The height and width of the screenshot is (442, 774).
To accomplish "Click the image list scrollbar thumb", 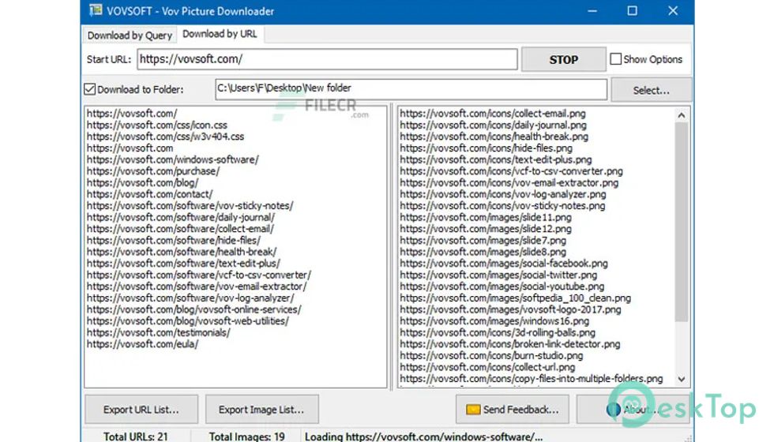I will click(x=681, y=222).
